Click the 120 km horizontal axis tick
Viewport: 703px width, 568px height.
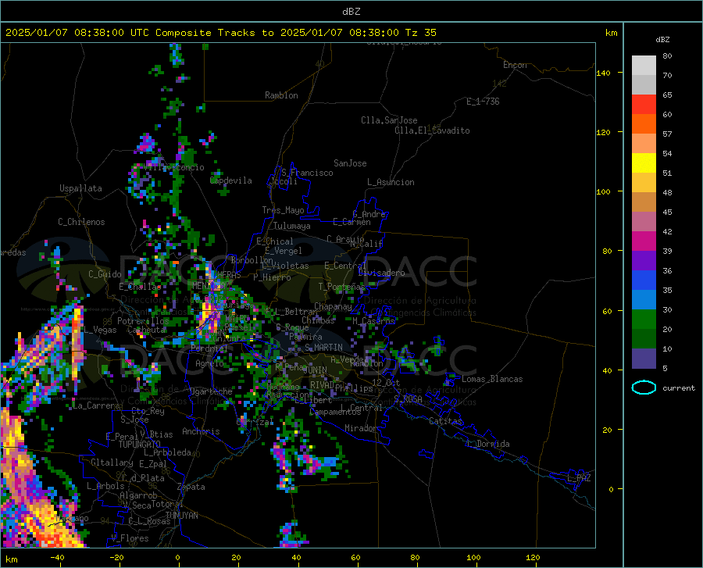(x=533, y=558)
